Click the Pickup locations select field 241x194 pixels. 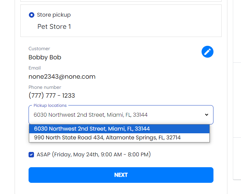pyautogui.click(x=121, y=115)
